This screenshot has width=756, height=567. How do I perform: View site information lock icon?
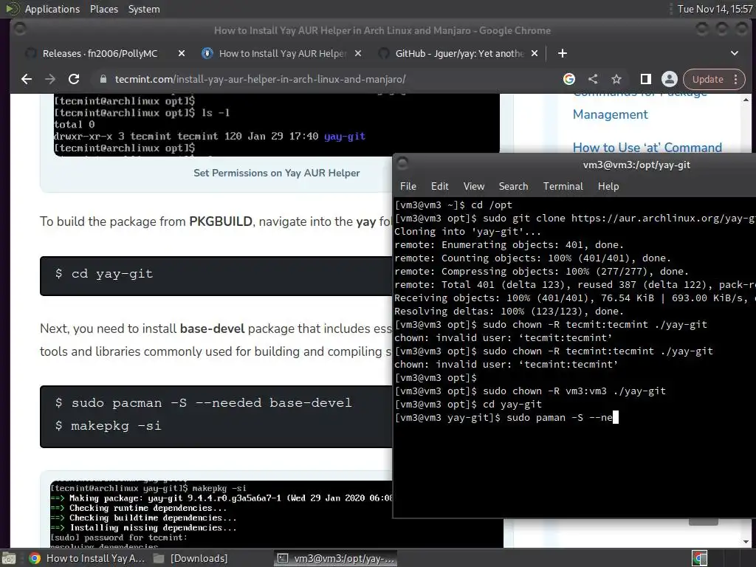(103, 79)
